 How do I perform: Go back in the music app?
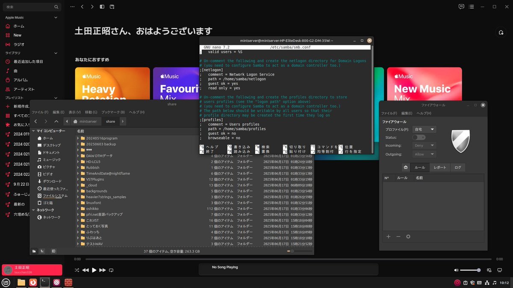(x=82, y=7)
